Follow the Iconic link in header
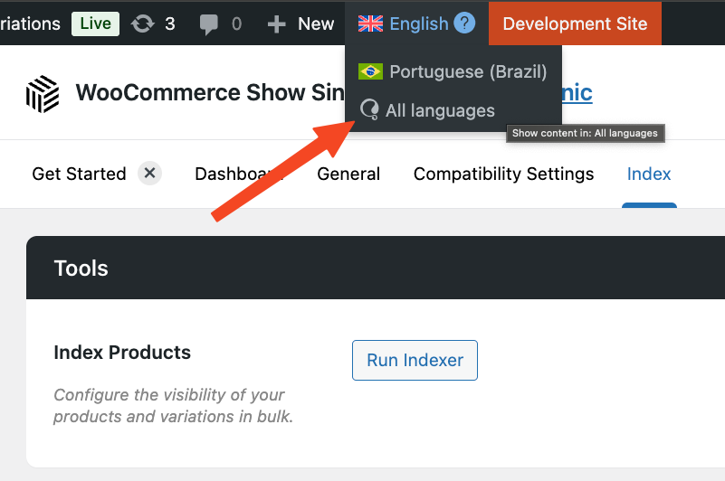Image resolution: width=725 pixels, height=481 pixels. coord(577,92)
